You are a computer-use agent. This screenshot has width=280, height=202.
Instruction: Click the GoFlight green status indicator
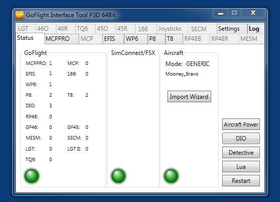[x=32, y=176]
